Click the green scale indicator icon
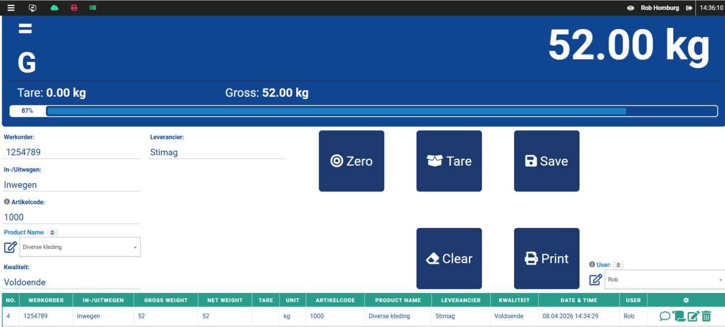This screenshot has width=725, height=327. tap(93, 8)
